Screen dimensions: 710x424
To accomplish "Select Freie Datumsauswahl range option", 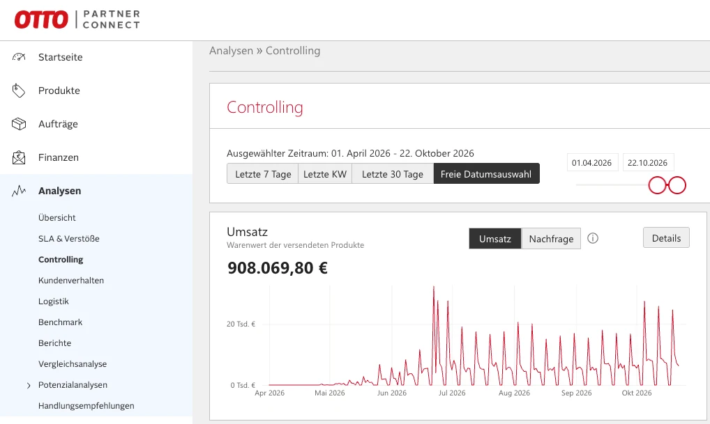I will 486,174.
